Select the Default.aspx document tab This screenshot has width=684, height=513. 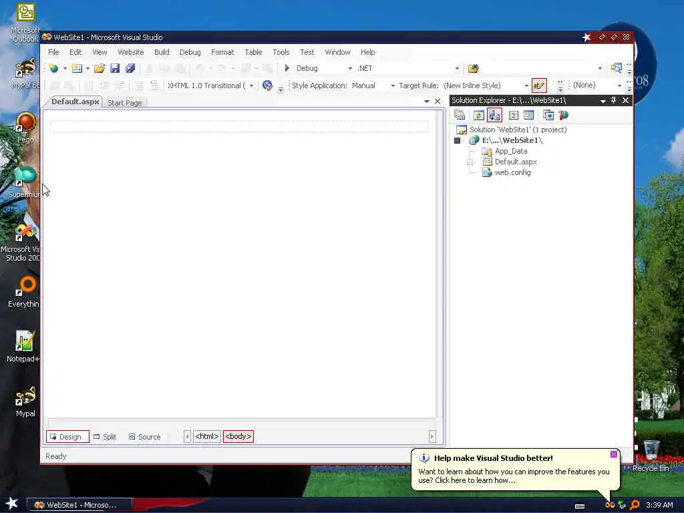tap(75, 102)
